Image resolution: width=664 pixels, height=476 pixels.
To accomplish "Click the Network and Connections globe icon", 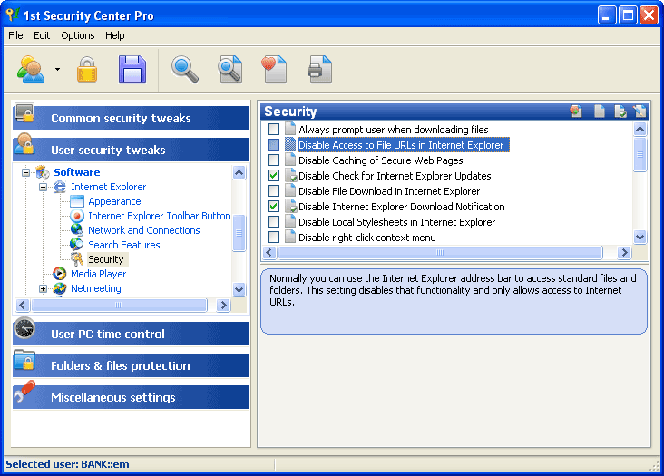I will pos(77,230).
